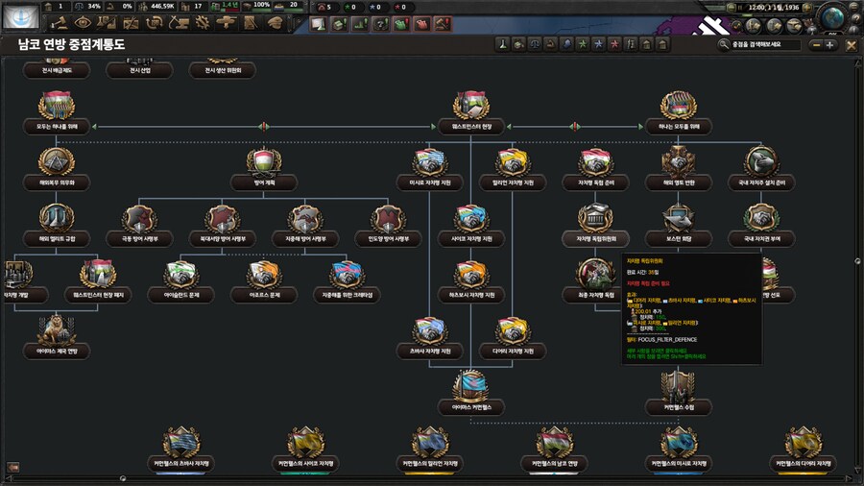Image resolution: width=864 pixels, height=486 pixels.
Task: Zoom out focus tree with minus button
Action: 815,44
